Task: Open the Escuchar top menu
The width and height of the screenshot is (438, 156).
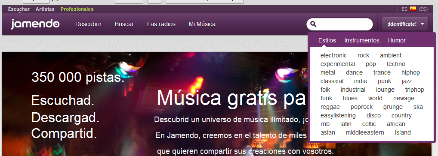Action: pos(19,9)
